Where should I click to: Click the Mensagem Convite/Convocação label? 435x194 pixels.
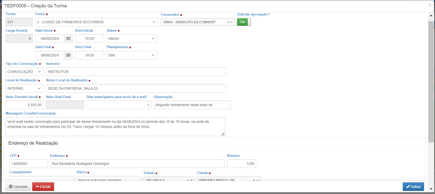31,113
